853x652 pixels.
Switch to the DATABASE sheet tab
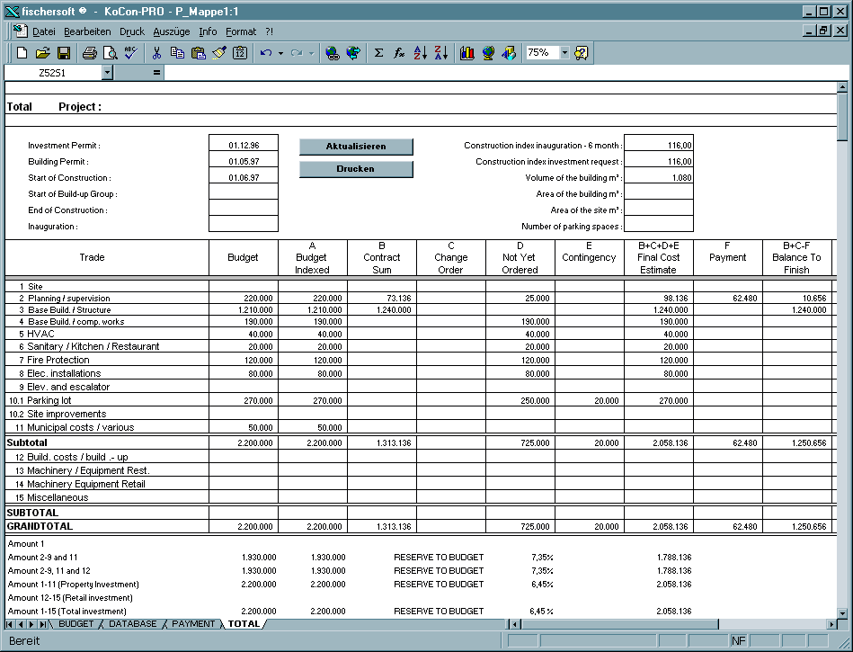(132, 623)
